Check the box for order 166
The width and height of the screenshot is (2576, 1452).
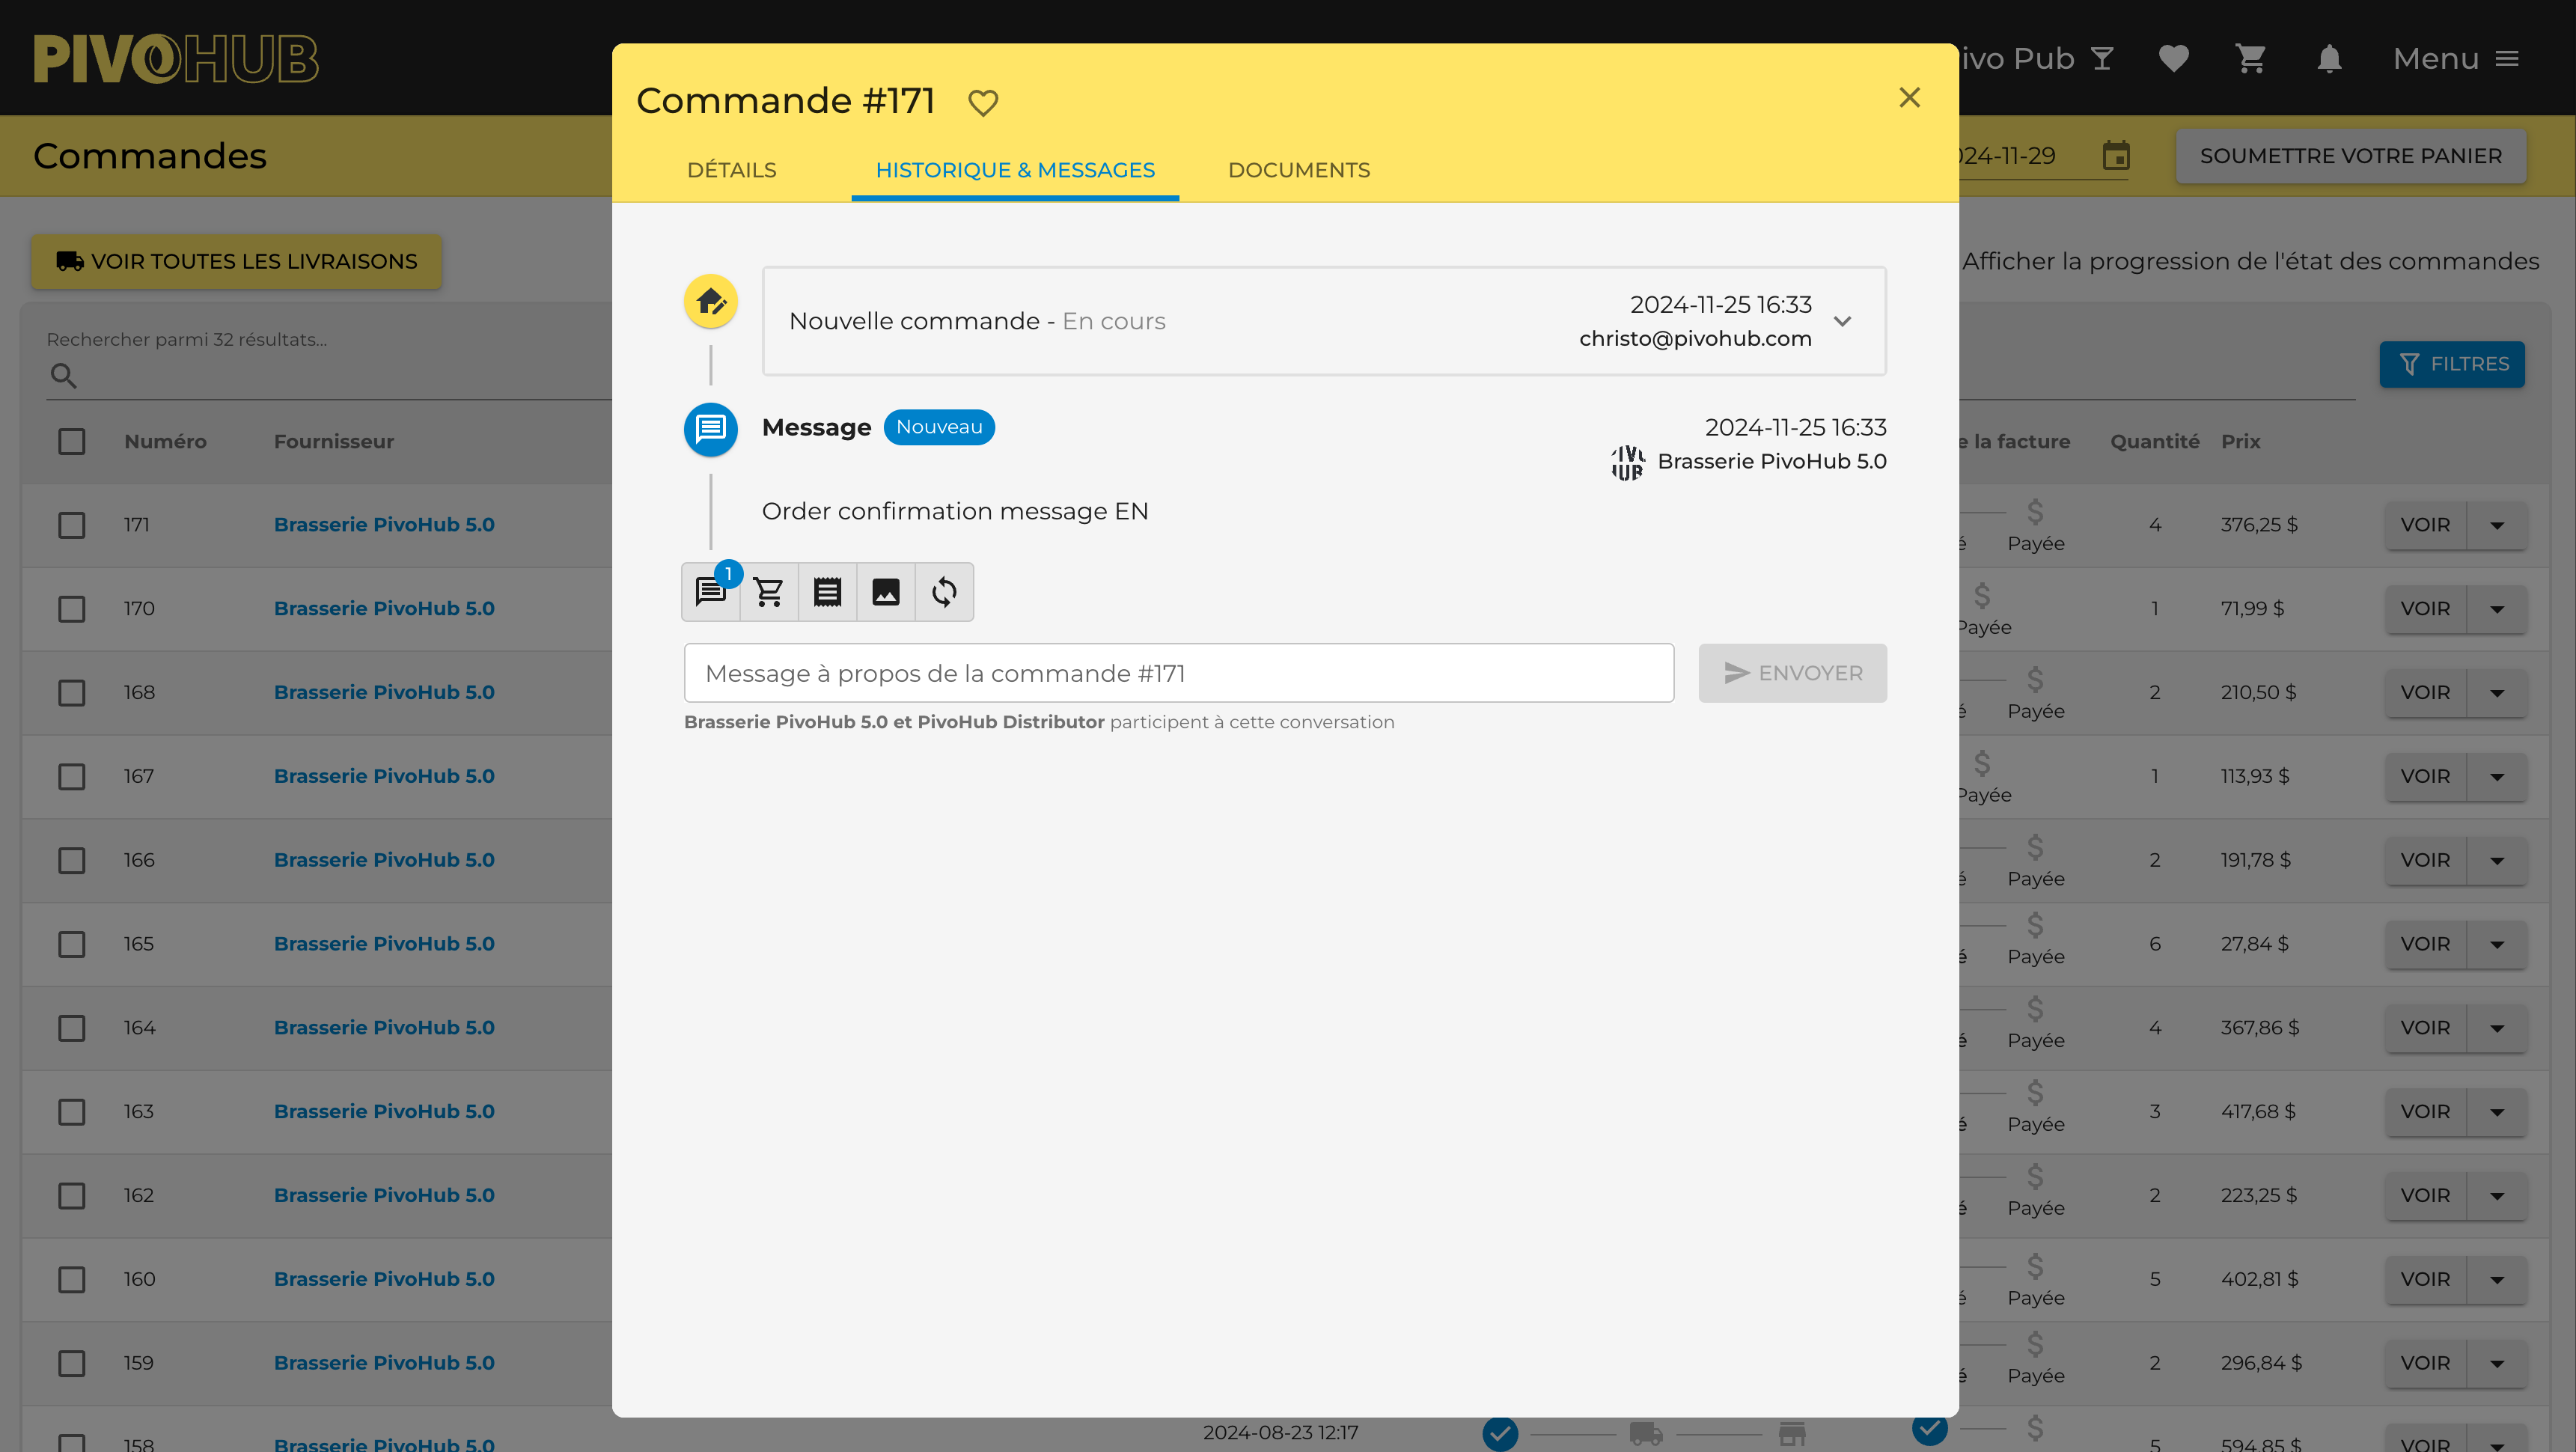coord(71,860)
